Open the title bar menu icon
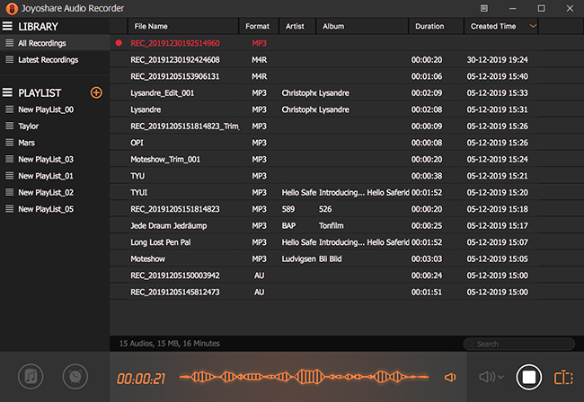The width and height of the screenshot is (584, 402). coord(485,8)
